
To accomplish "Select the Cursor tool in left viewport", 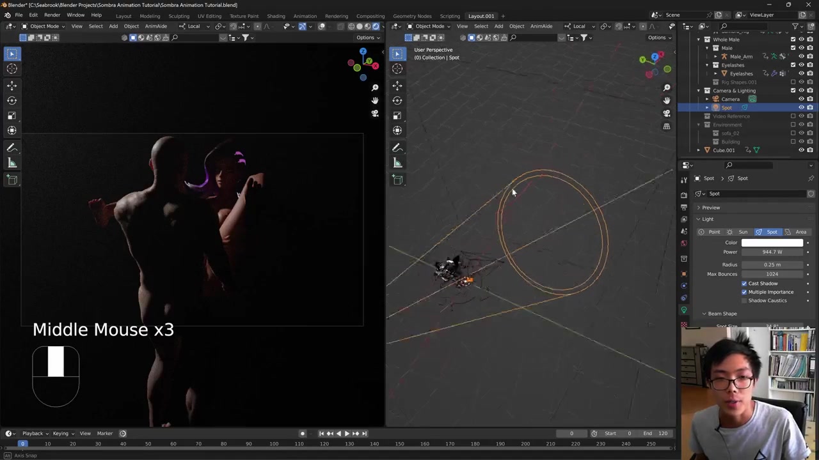I will [x=12, y=69].
